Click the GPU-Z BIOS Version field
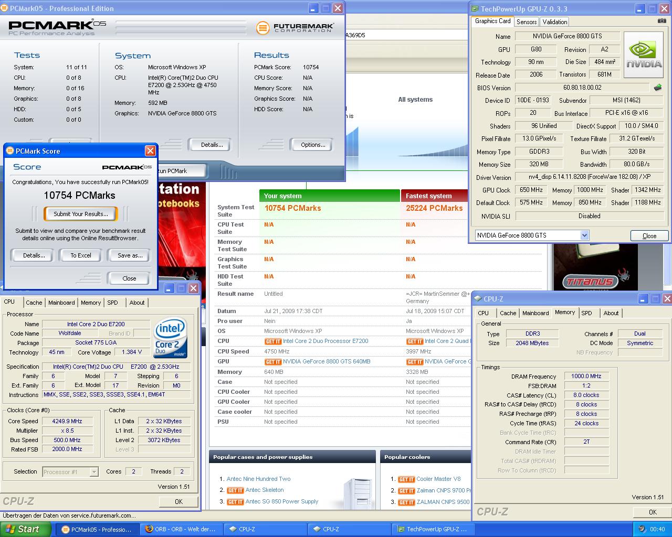The height and width of the screenshot is (537, 672). pyautogui.click(x=582, y=88)
